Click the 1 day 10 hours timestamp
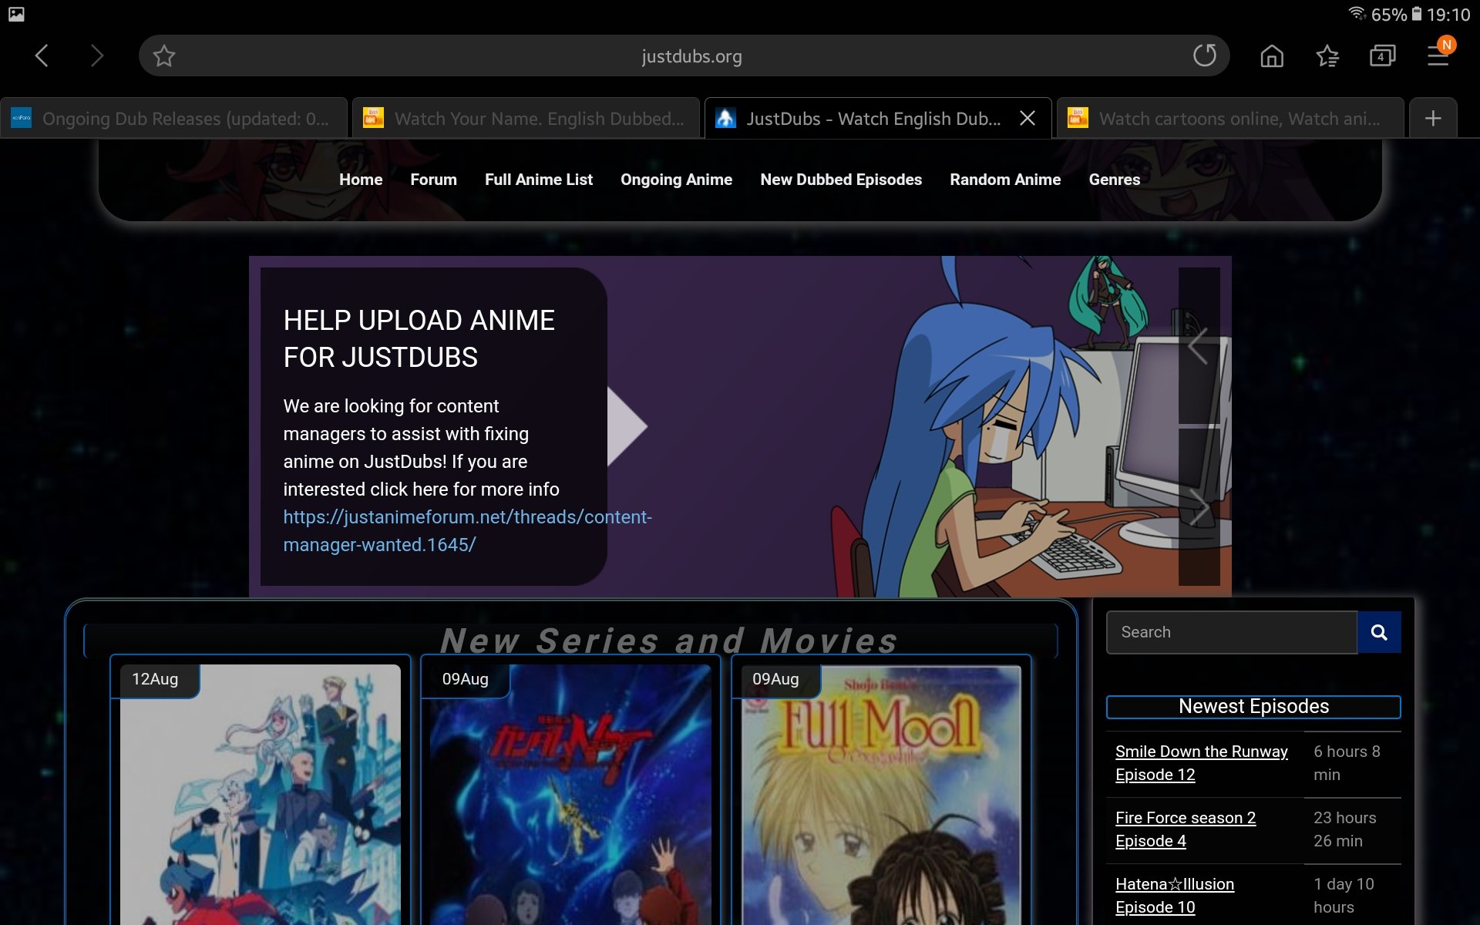Viewport: 1480px width, 925px height. click(x=1344, y=896)
